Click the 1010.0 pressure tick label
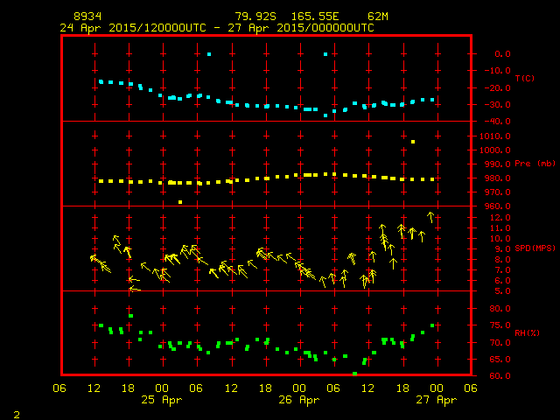This screenshot has height=420, width=560. pyautogui.click(x=495, y=136)
